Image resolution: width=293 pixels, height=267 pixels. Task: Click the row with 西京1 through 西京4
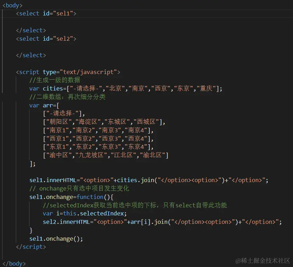[98, 139]
